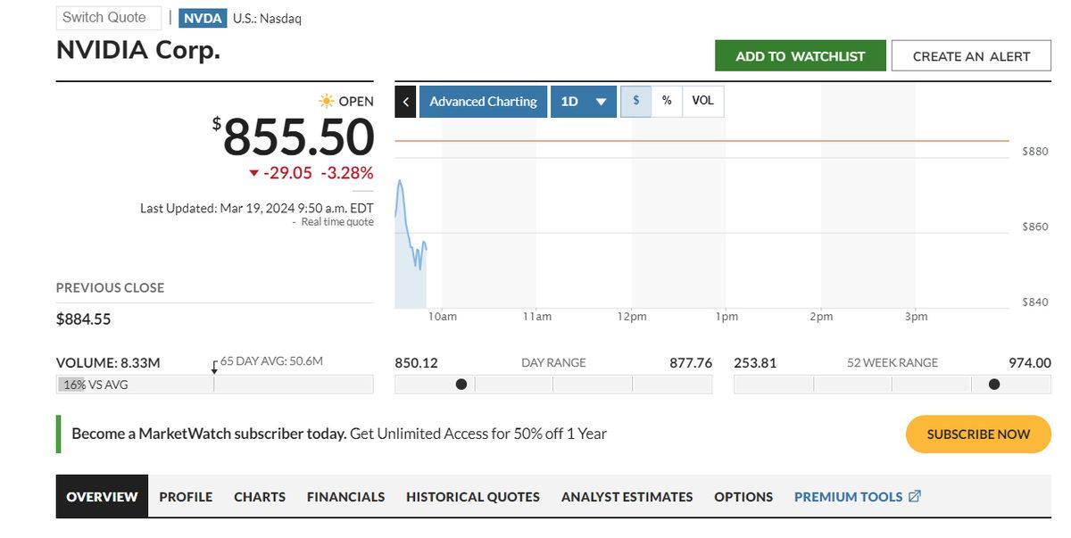Collapse chart with the left chevron button
This screenshot has width=1071, height=538.
[405, 102]
